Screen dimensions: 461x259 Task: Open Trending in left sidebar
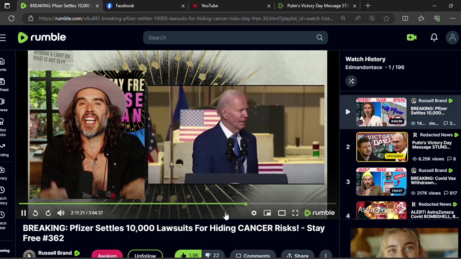click(4, 150)
